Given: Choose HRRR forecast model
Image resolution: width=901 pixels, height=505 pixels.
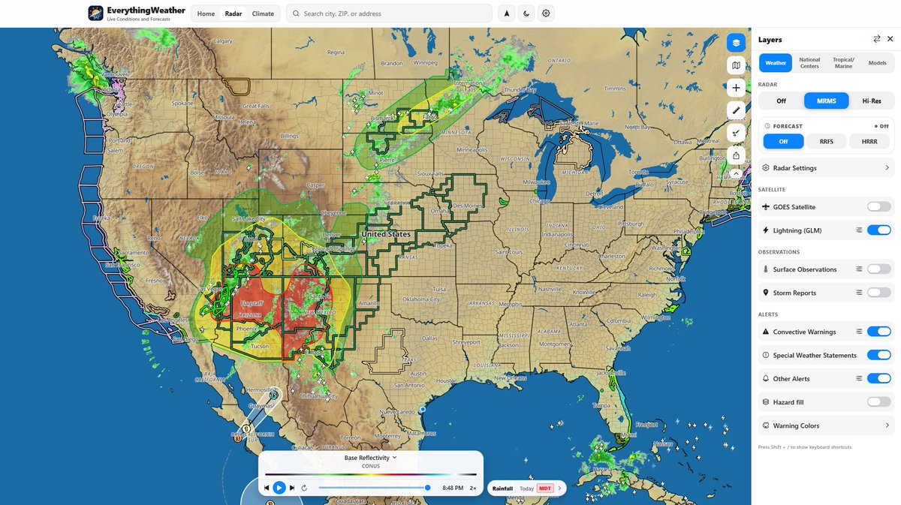Looking at the screenshot, I should [869, 141].
